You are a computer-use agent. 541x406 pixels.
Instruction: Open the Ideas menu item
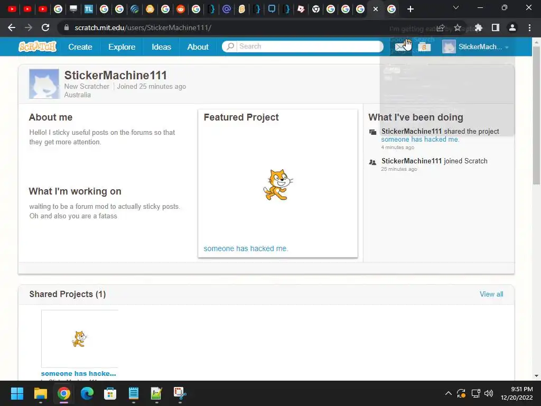coord(162,47)
